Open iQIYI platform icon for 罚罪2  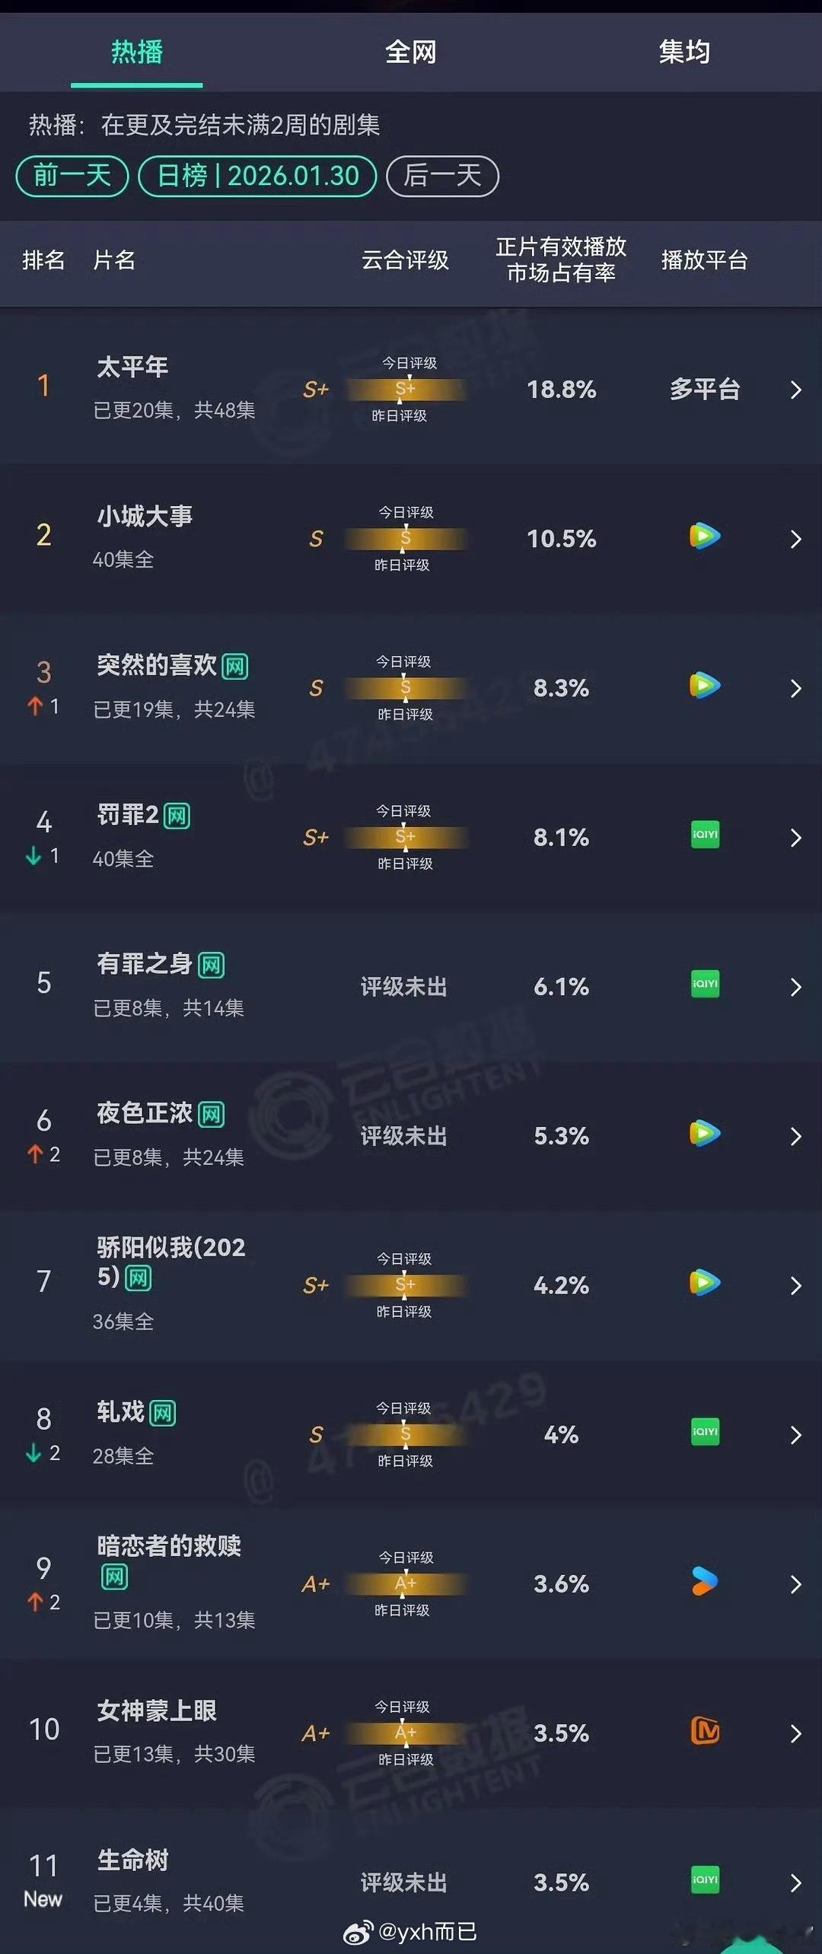(704, 835)
